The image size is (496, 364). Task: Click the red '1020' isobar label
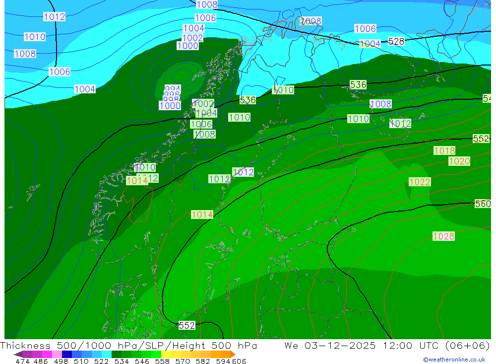[x=459, y=161]
